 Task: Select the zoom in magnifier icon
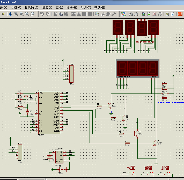click(x=16, y=14)
